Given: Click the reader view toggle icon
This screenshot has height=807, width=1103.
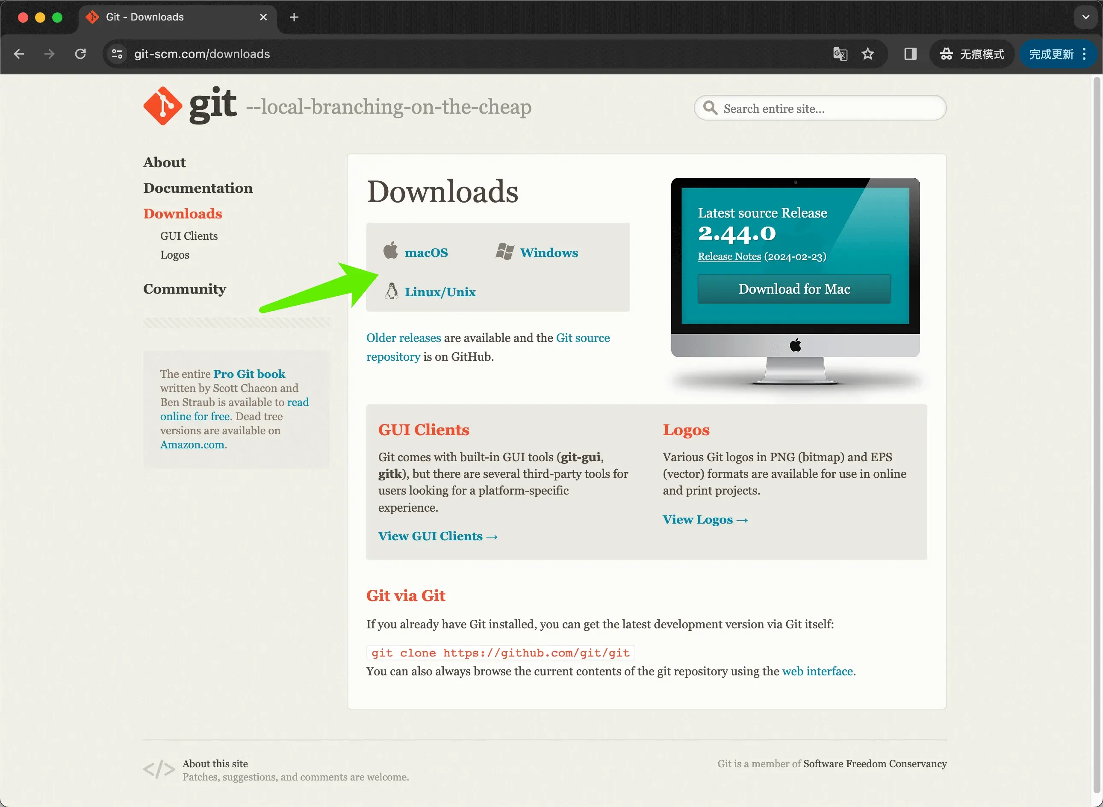Looking at the screenshot, I should [x=909, y=54].
